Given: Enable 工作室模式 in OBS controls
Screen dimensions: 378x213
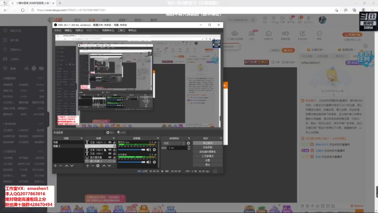Looking at the screenshot, I should click(x=207, y=156).
